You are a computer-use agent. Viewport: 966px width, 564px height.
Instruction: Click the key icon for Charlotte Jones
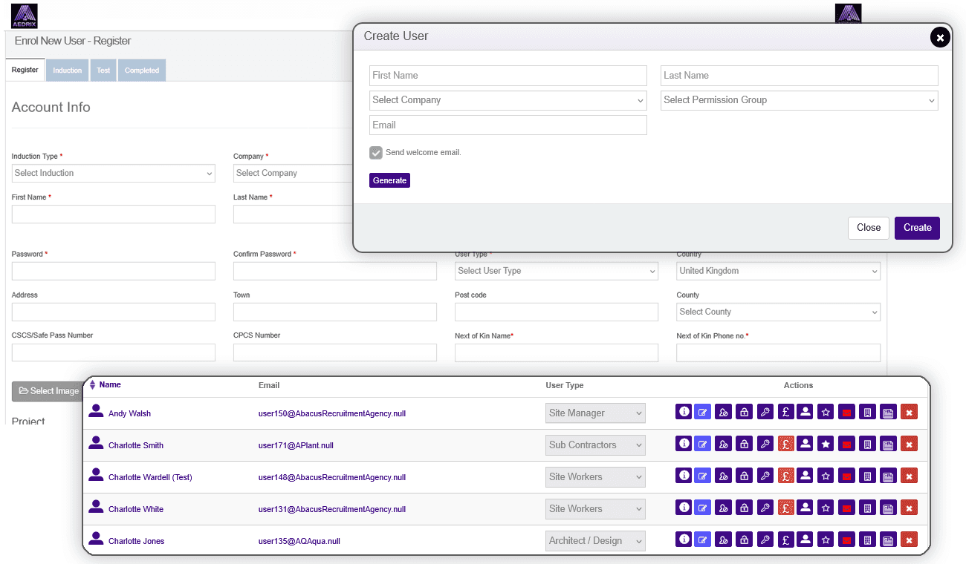[x=765, y=540]
